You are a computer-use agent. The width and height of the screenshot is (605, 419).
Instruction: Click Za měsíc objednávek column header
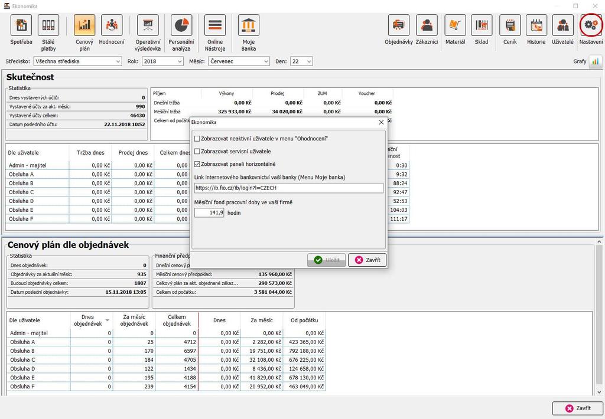point(134,320)
